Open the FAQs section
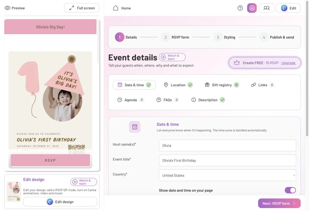309x211 pixels. pos(167,100)
